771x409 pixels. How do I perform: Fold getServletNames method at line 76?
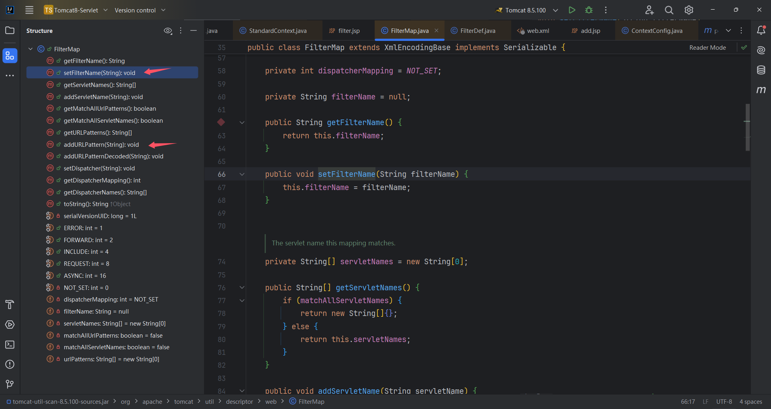[x=242, y=288]
